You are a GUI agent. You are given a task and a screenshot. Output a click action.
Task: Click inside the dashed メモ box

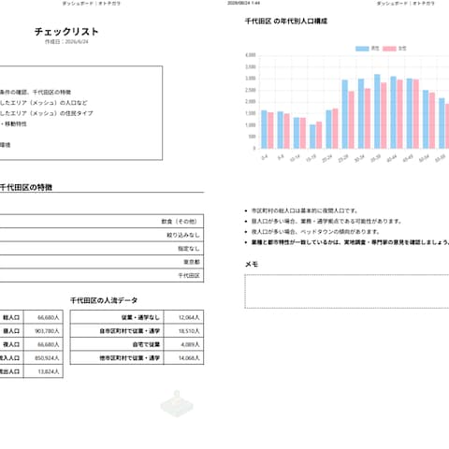pos(347,292)
